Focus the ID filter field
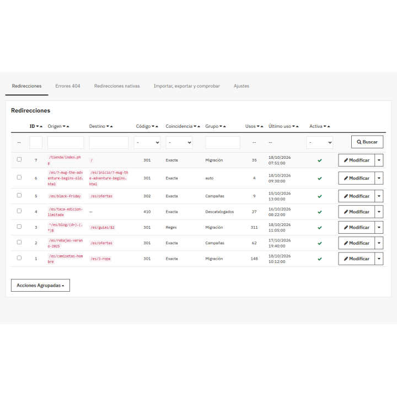 tap(36, 142)
